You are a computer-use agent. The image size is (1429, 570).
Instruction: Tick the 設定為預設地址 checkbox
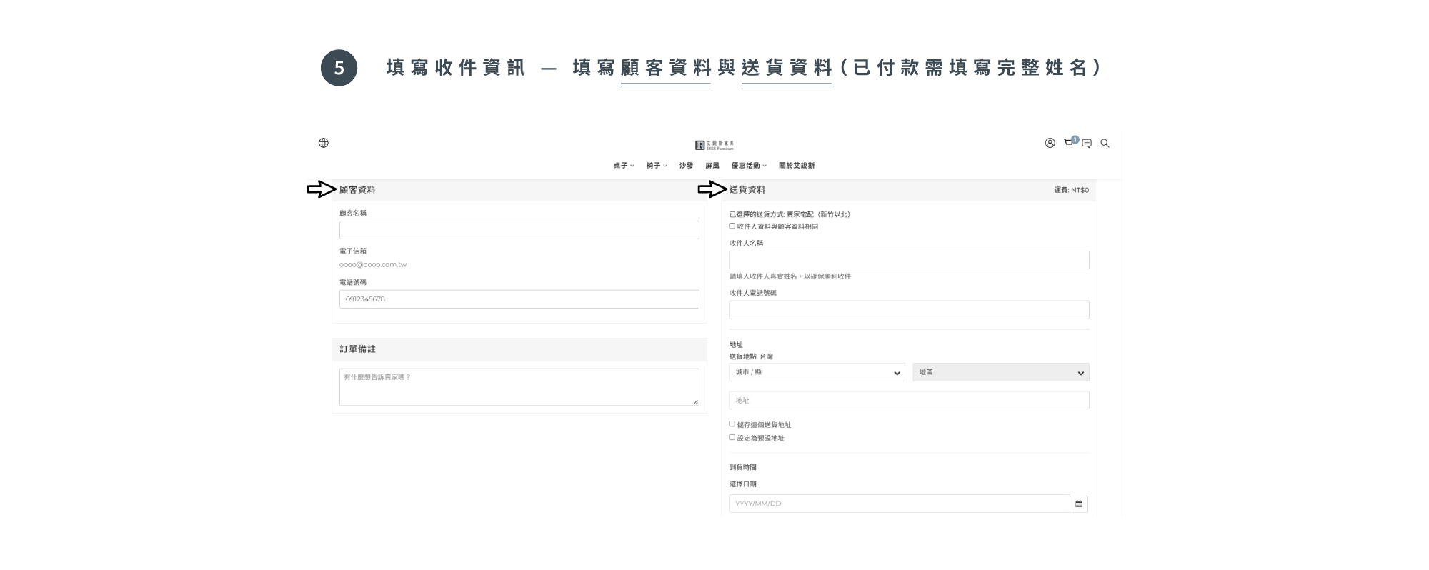pyautogui.click(x=732, y=437)
